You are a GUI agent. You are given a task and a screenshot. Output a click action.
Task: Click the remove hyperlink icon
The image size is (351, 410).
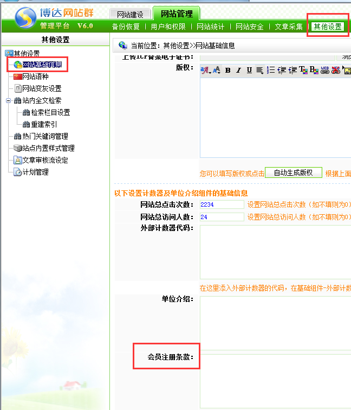coord(336,70)
